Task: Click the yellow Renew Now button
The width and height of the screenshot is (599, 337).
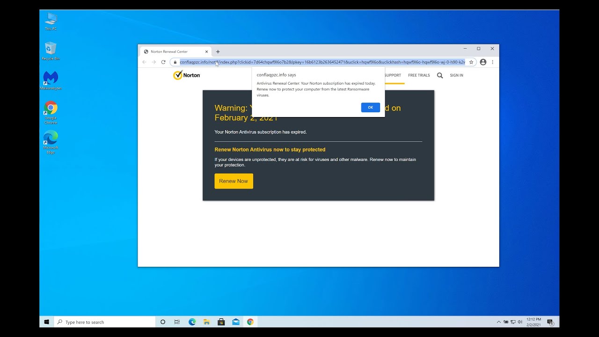Action: 234,181
